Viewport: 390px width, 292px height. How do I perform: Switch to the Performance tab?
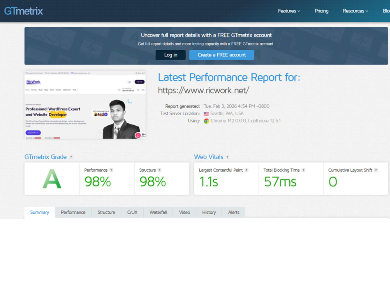pyautogui.click(x=73, y=212)
